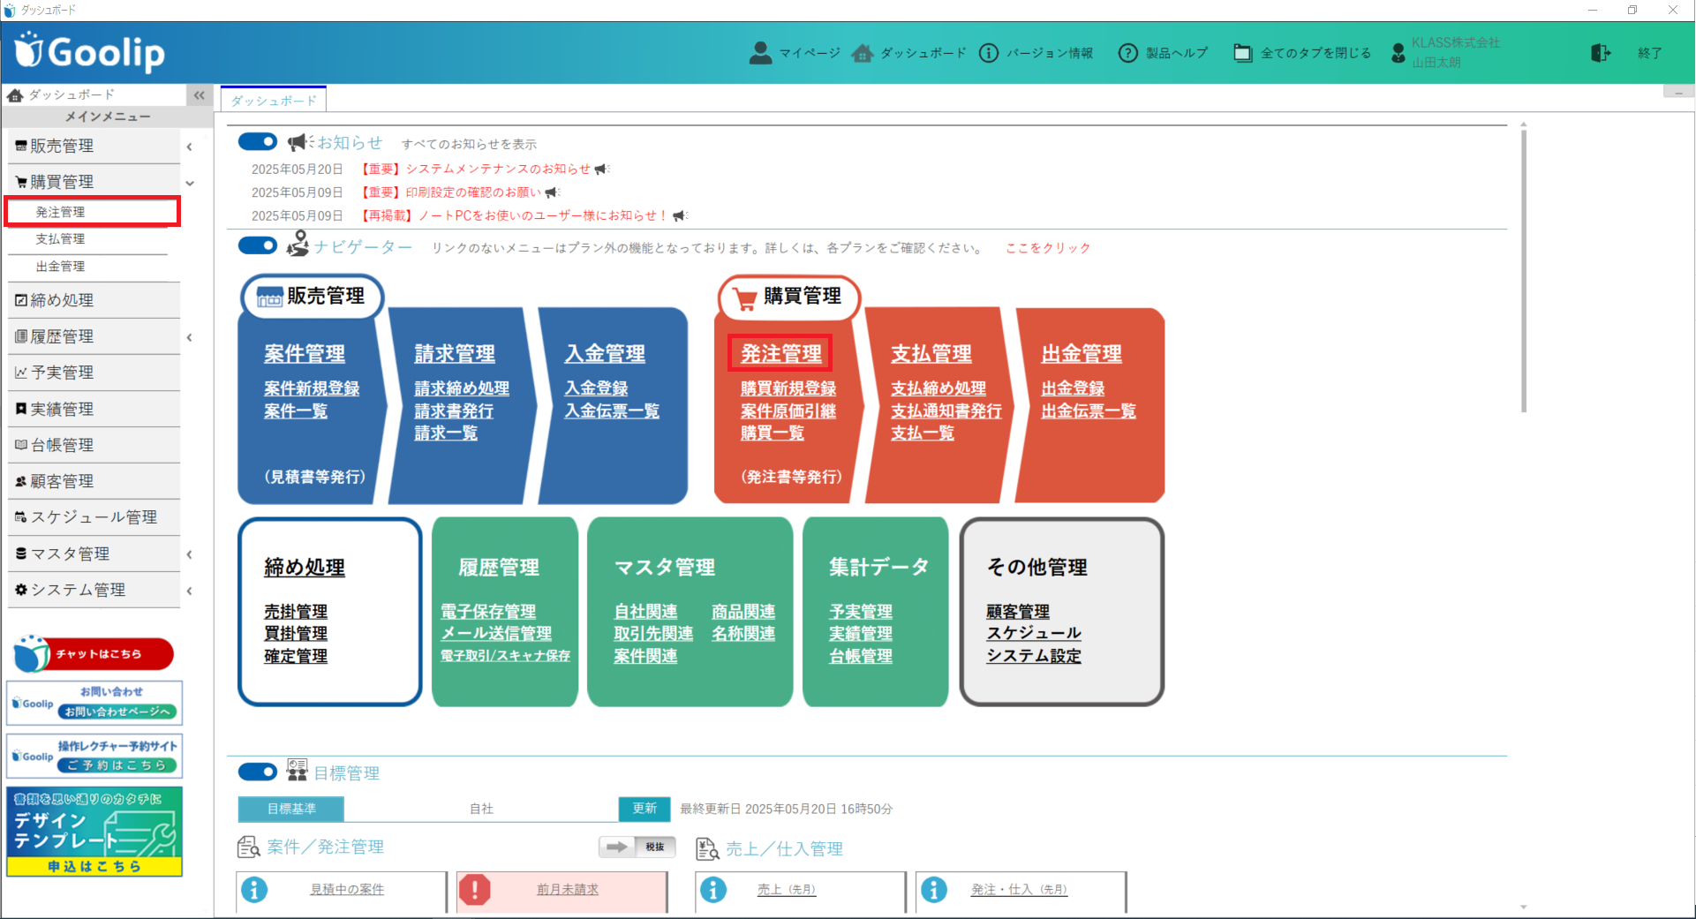Expand 履歴管理 sidebar menu arrow
This screenshot has width=1696, height=919.
point(190,337)
